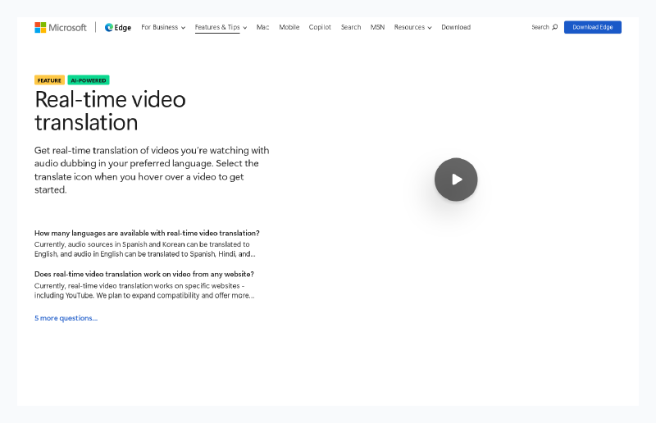Open the Download nav link
Image resolution: width=656 pixels, height=423 pixels.
coord(456,27)
